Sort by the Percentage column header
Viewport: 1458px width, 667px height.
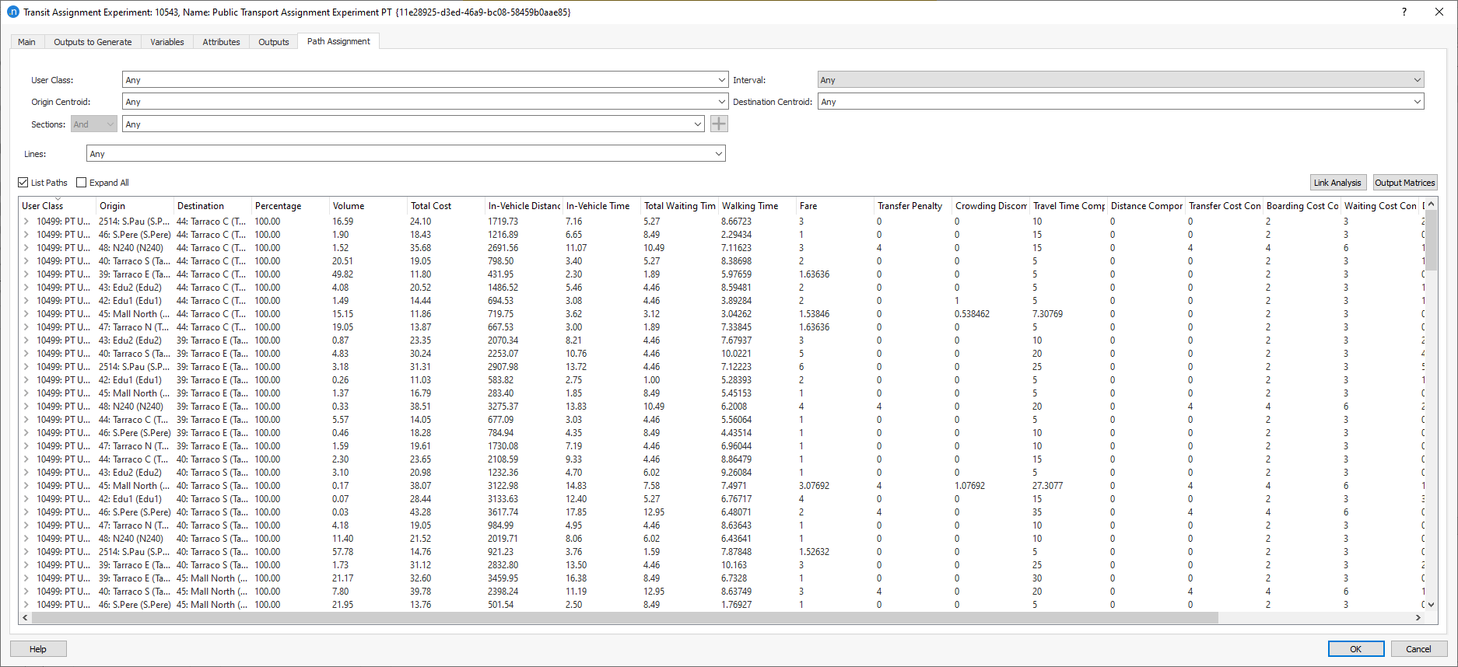point(291,206)
